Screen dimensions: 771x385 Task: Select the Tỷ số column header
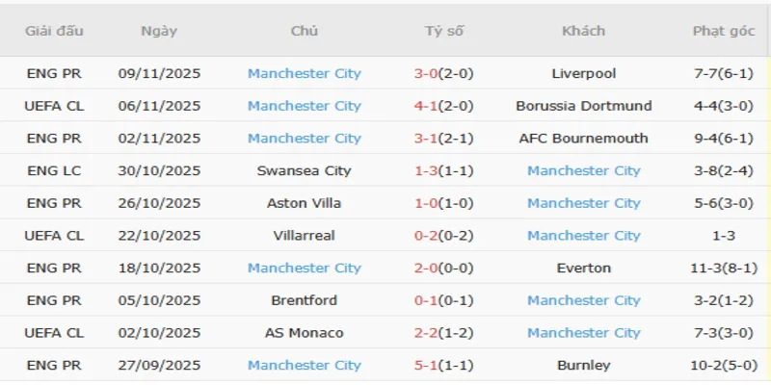point(443,31)
